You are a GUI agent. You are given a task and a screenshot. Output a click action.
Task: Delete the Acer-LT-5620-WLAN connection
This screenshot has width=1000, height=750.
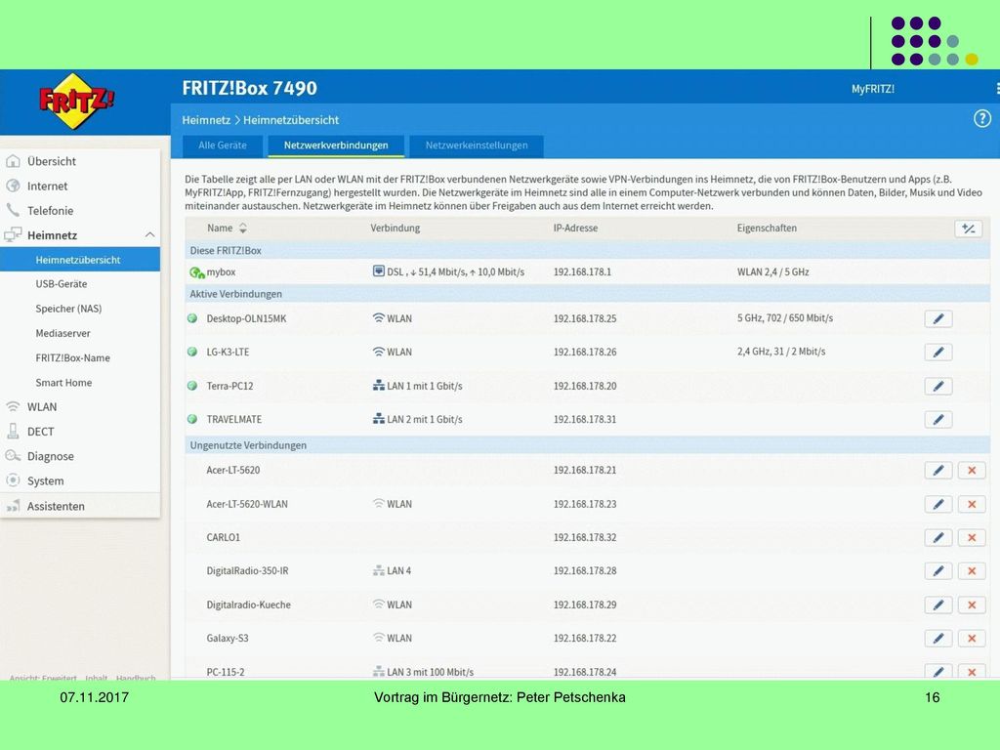point(972,504)
